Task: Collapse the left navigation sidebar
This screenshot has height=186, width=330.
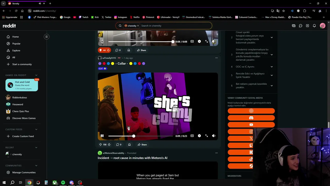Action: point(47,37)
